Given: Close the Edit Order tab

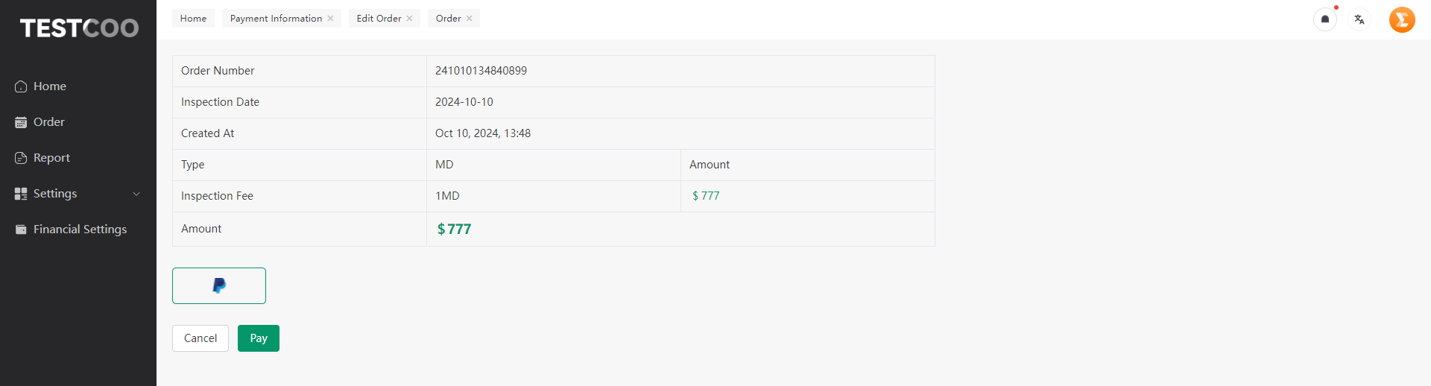Looking at the screenshot, I should pos(409,19).
